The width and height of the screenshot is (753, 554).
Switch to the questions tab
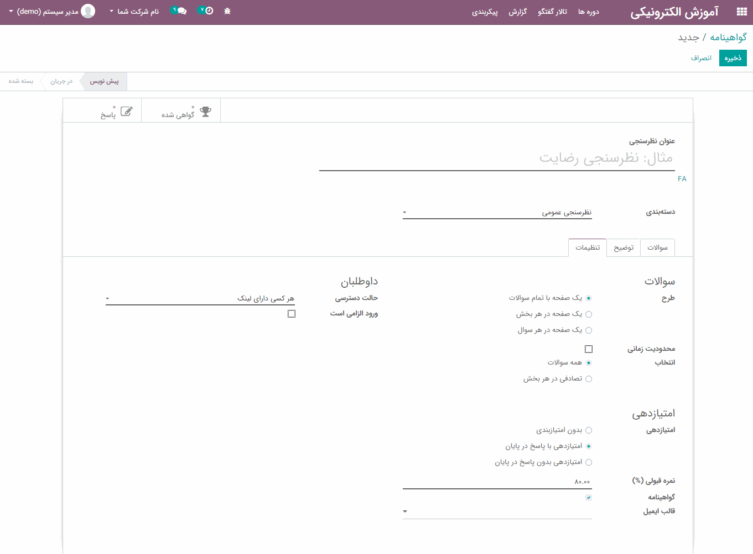tap(657, 248)
